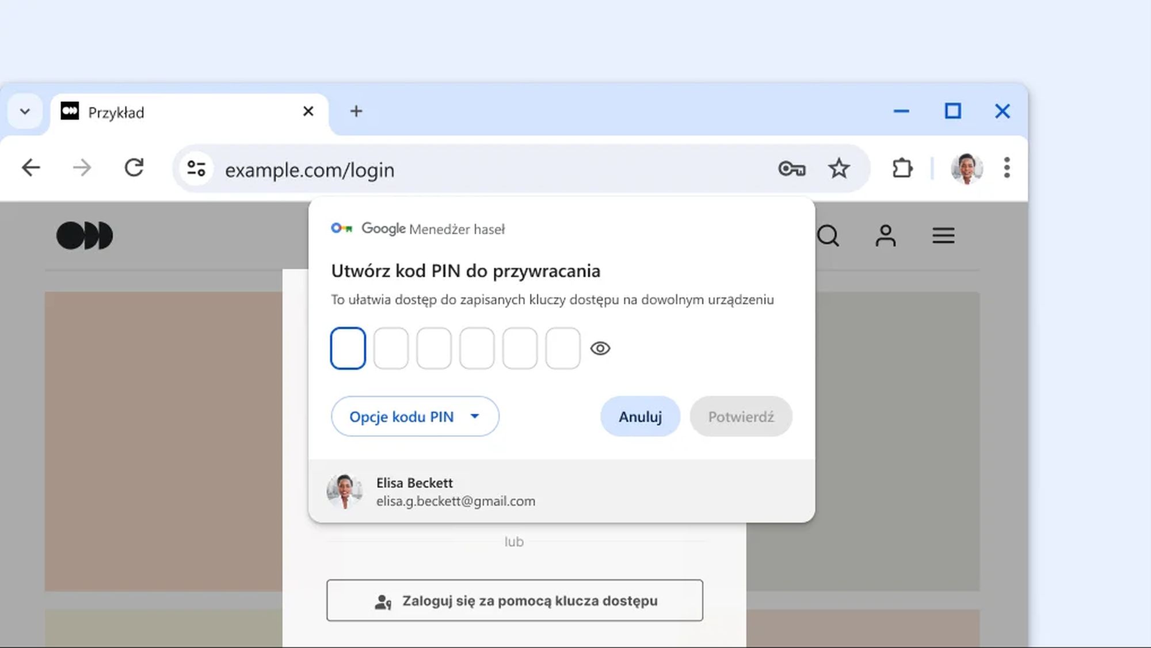Close the Przykład tab
1151x648 pixels.
click(308, 111)
